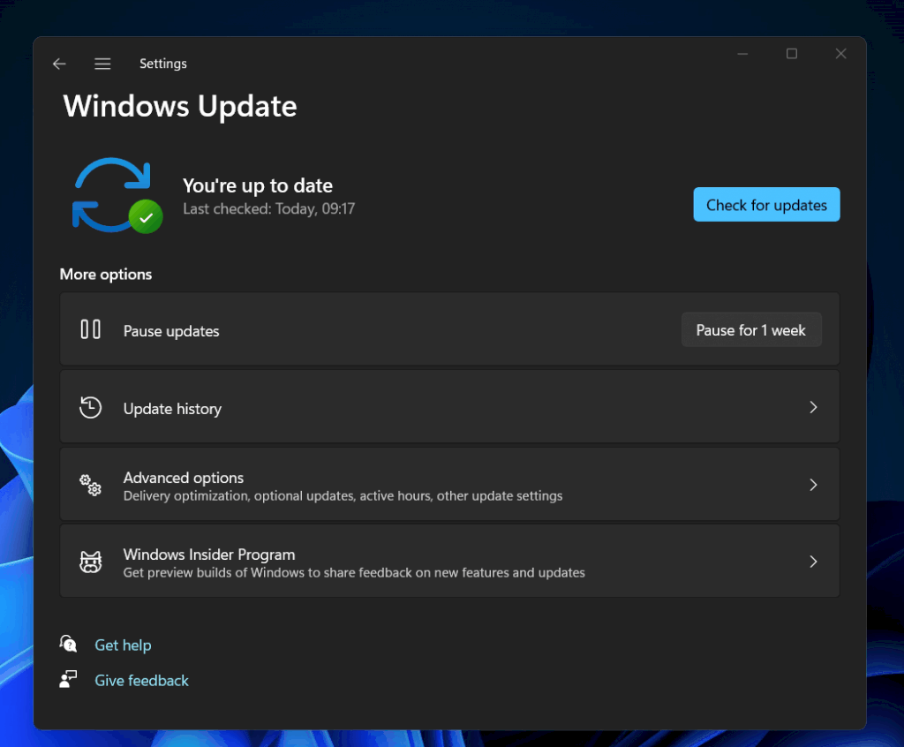Click the Give feedback person icon
The width and height of the screenshot is (904, 747).
click(x=68, y=679)
